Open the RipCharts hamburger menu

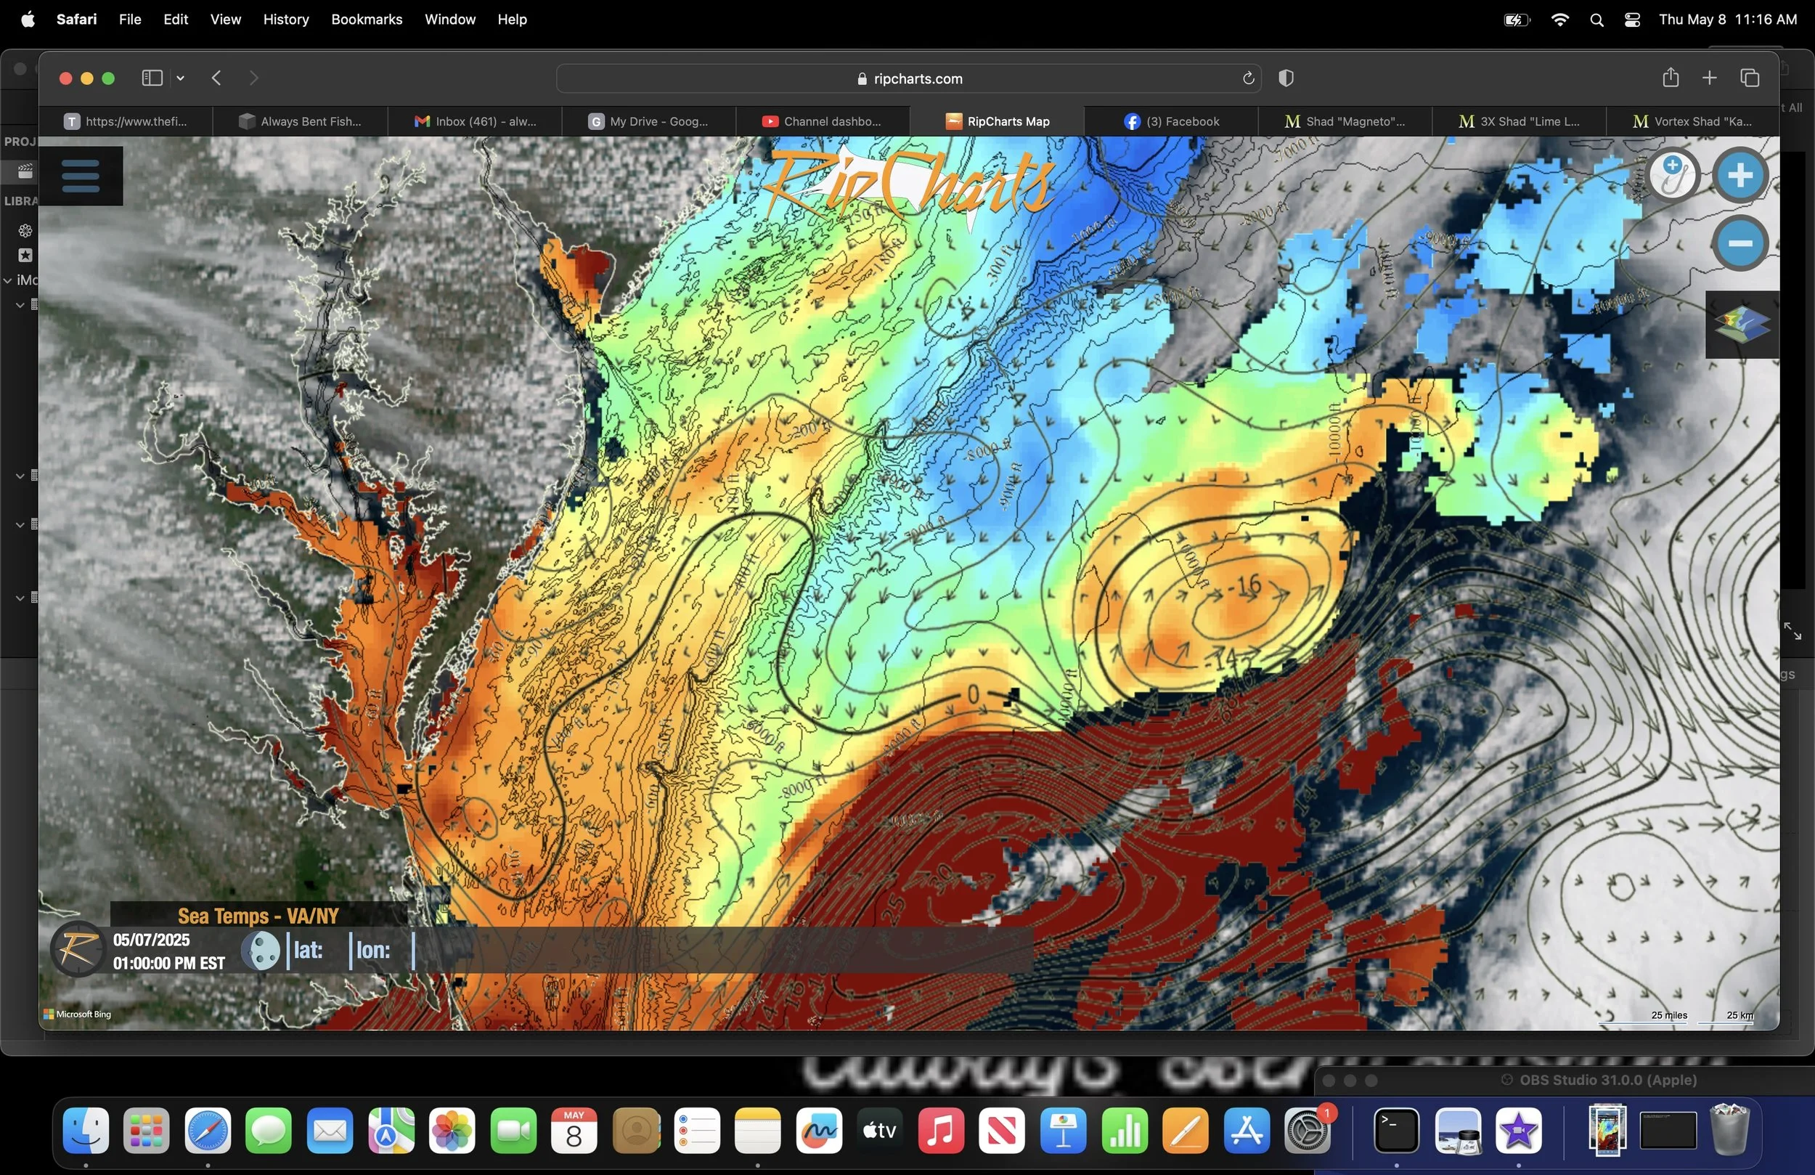click(81, 176)
